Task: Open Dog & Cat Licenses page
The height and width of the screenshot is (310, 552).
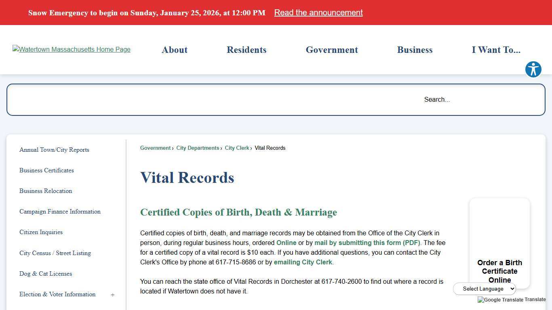Action: coord(46,274)
